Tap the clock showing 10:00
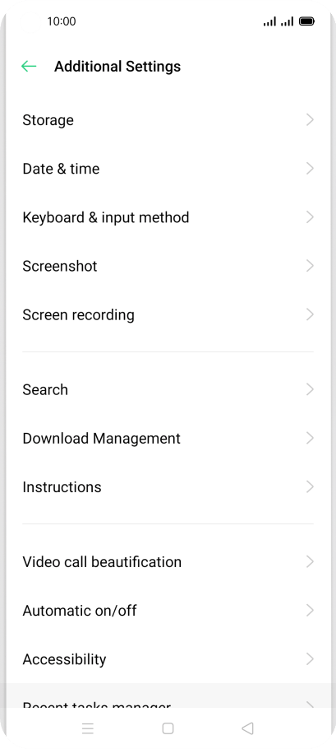 pos(62,21)
